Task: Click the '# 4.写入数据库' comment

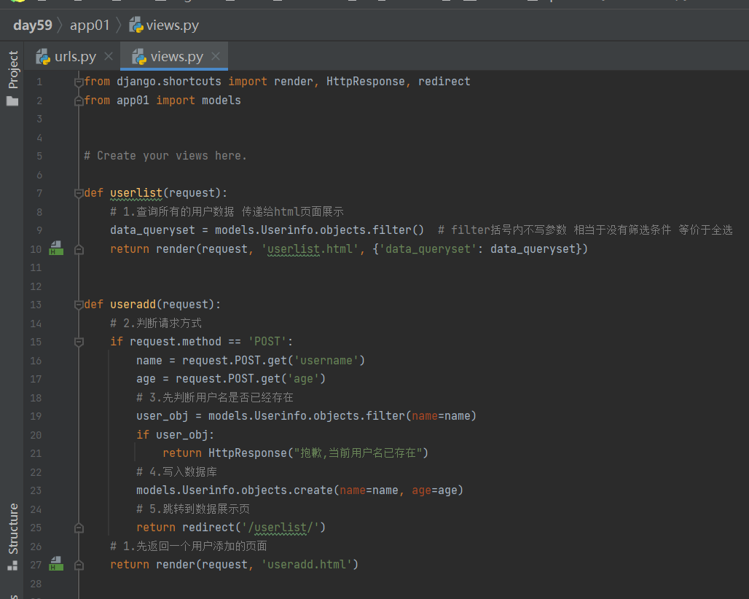Action: coord(177,471)
